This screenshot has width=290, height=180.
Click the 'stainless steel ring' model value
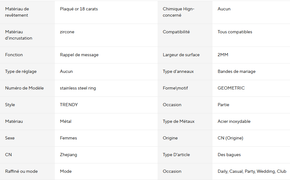[78, 88]
